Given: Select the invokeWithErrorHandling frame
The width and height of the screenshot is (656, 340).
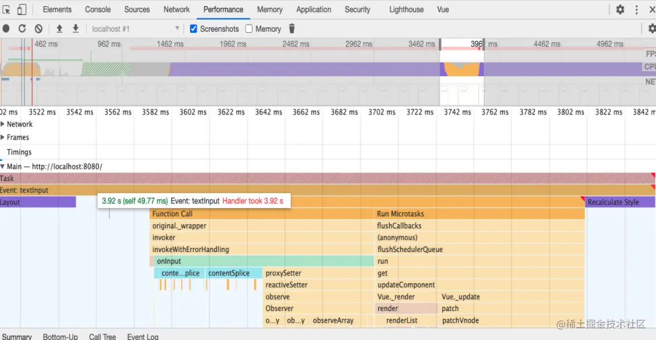Looking at the screenshot, I should [x=262, y=249].
